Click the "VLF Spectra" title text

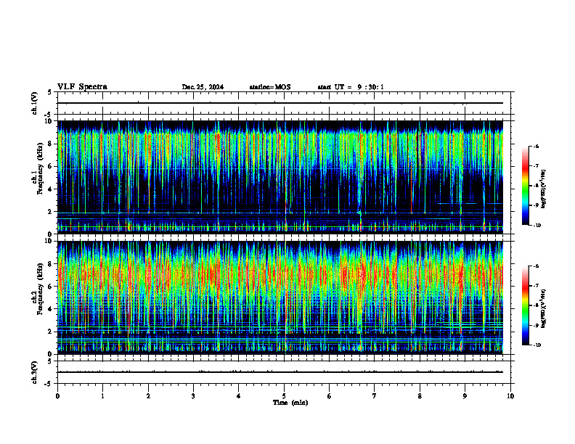pyautogui.click(x=83, y=87)
